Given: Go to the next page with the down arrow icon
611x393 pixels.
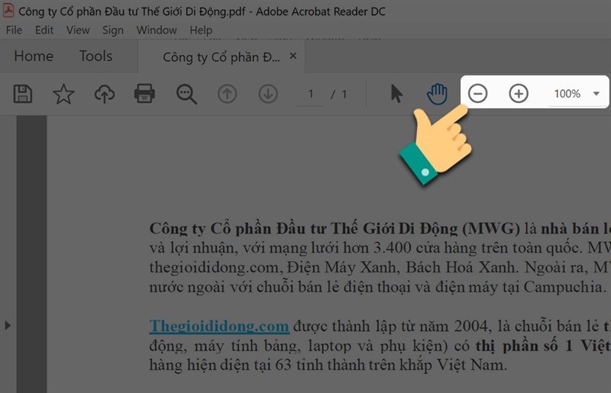Looking at the screenshot, I should [268, 94].
